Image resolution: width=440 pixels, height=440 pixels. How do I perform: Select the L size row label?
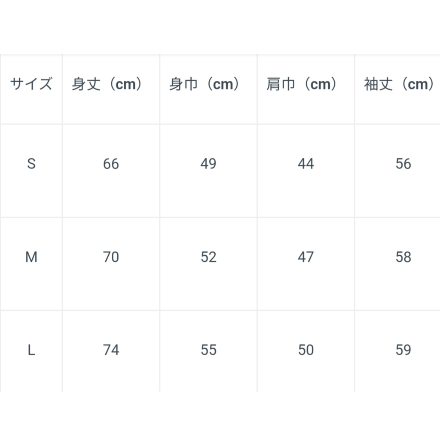(x=31, y=350)
